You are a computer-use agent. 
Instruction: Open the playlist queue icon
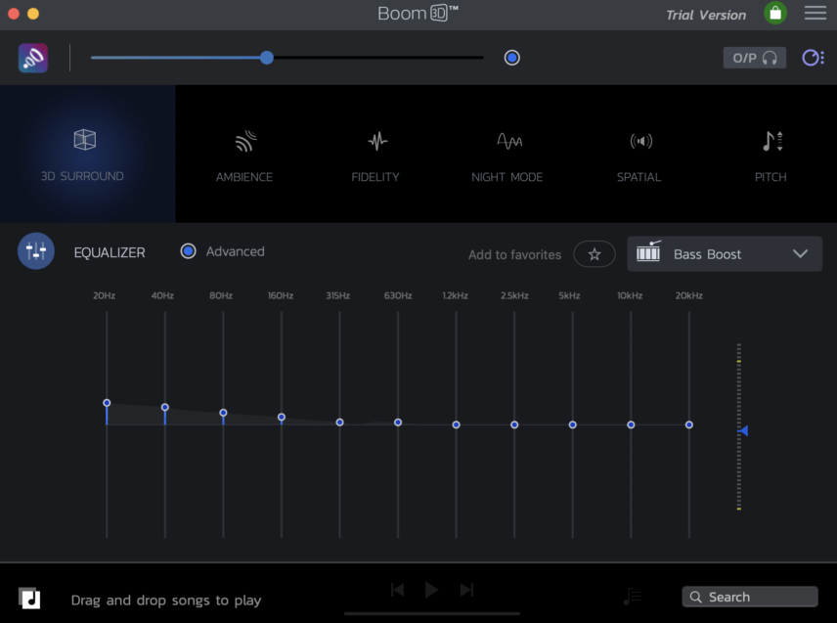point(632,597)
